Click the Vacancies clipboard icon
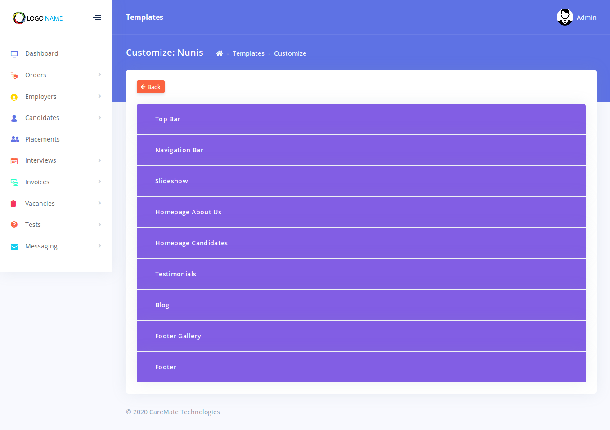The image size is (610, 430). point(13,204)
